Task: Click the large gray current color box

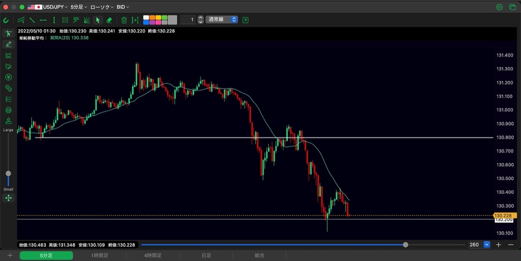Action: click(172, 20)
